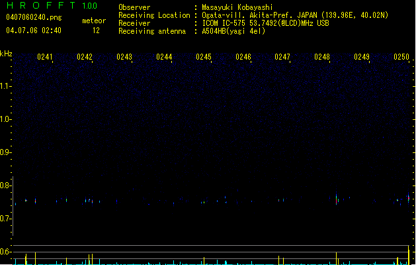Click the timestamp 04.07.06 02:40

pyautogui.click(x=34, y=30)
